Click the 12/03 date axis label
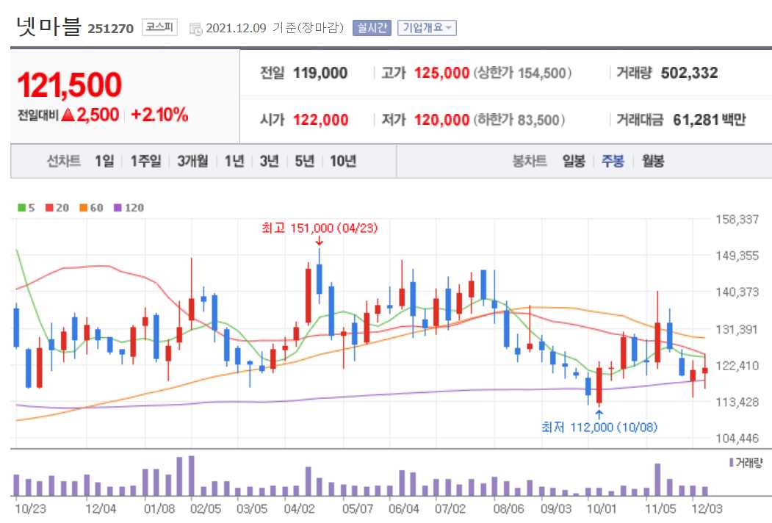This screenshot has width=772, height=523. pyautogui.click(x=707, y=509)
